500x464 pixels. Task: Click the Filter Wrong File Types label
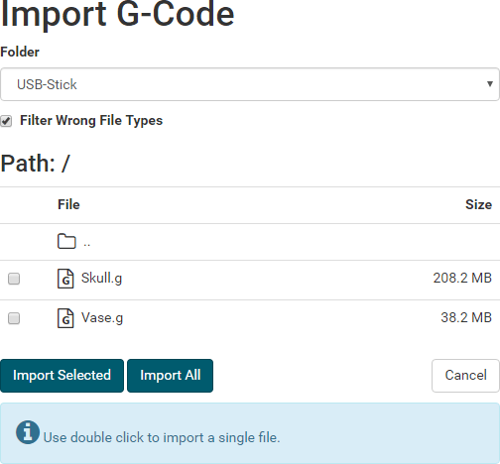(91, 121)
